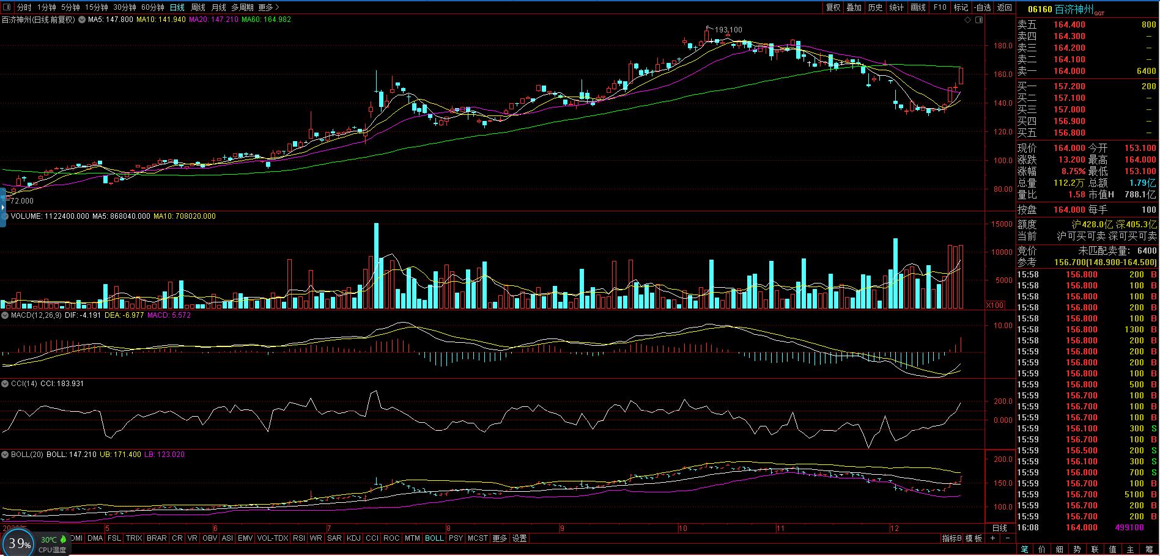This screenshot has height=556, width=1160.
Task: Open 多周期 multi-period view
Action: tap(242, 7)
